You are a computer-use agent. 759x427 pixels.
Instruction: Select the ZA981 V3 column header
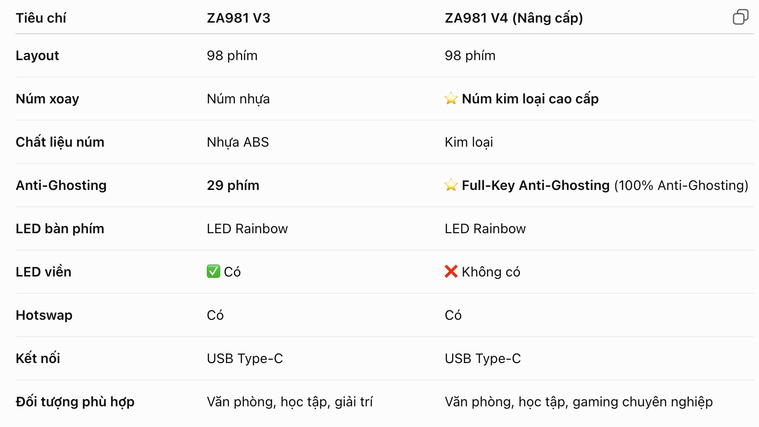pos(239,18)
